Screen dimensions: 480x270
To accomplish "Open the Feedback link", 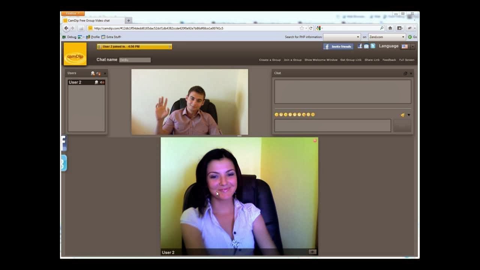I will pos(389,60).
